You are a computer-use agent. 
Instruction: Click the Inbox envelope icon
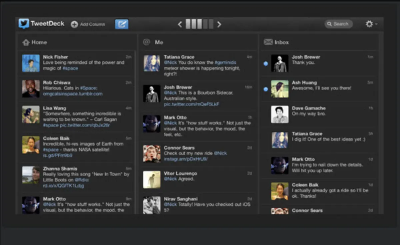tap(268, 42)
